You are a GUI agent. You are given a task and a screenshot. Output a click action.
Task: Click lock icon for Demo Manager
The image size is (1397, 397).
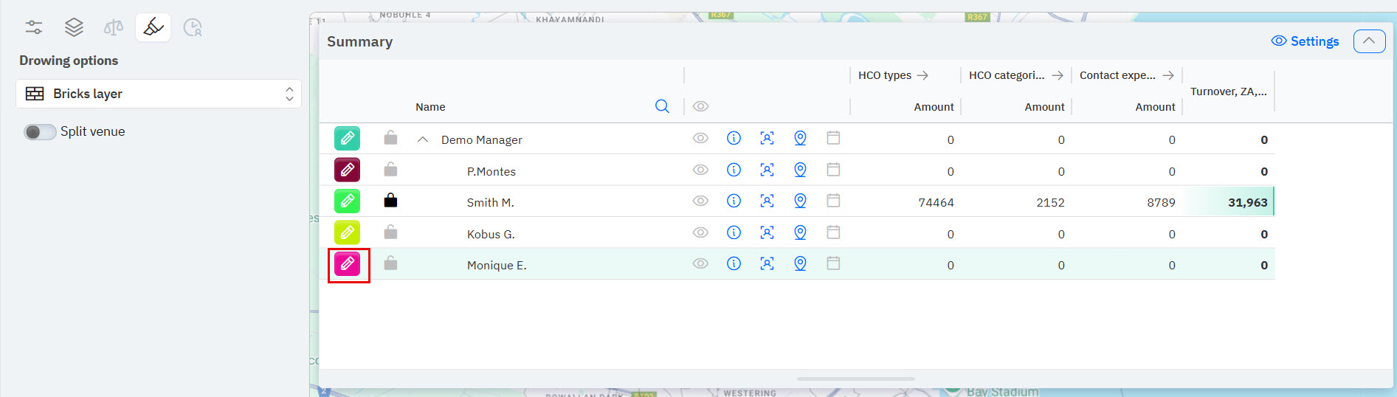coord(390,138)
